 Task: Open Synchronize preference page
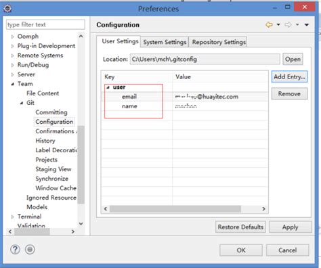coord(51,179)
